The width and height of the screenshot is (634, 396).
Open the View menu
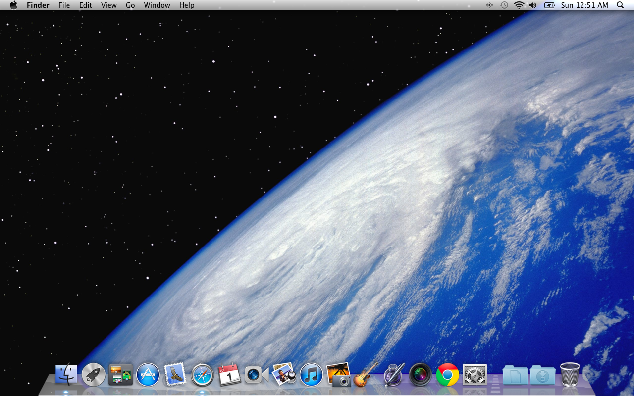pos(109,5)
